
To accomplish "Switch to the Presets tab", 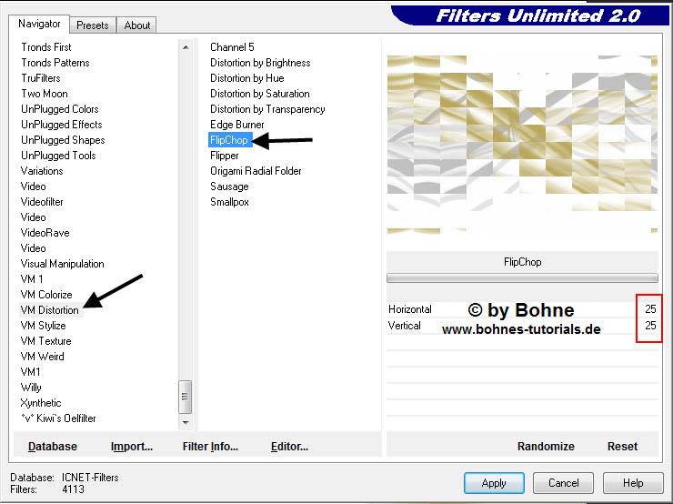I will pos(93,25).
